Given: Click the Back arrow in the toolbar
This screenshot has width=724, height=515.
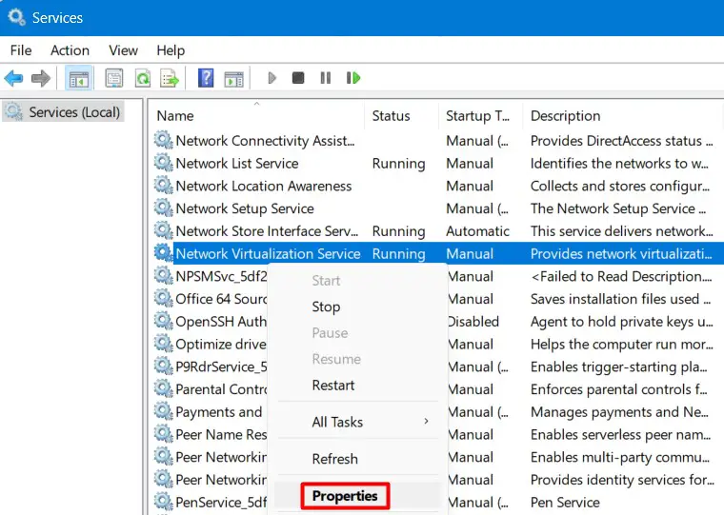Looking at the screenshot, I should tap(13, 78).
